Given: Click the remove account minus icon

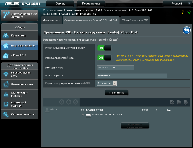Looking at the screenshot, I should [x=69, y=102].
